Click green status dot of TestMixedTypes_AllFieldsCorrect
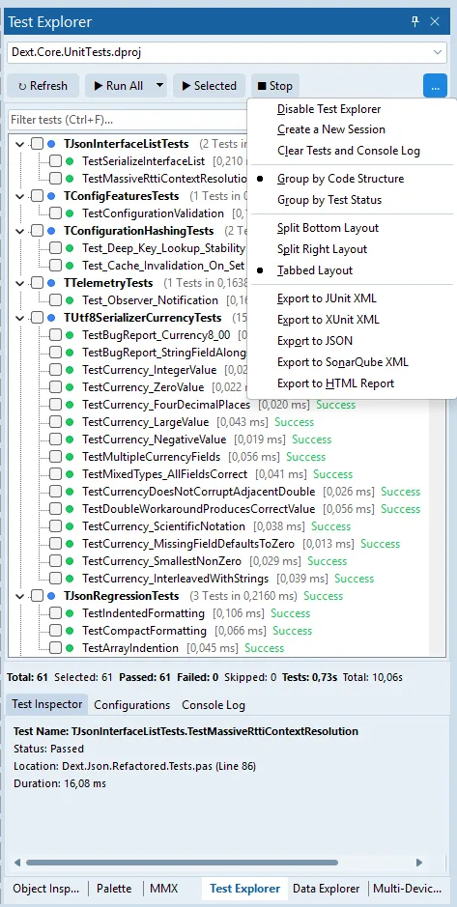This screenshot has width=457, height=907. click(70, 474)
